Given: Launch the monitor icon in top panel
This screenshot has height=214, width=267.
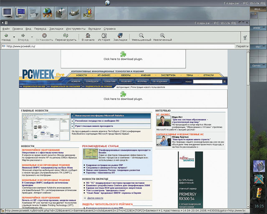Looking at the screenshot, I should (x=7, y=13).
